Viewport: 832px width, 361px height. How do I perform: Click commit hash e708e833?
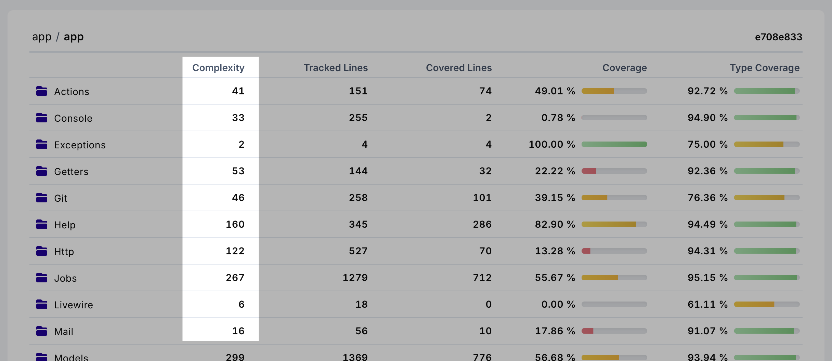(x=778, y=37)
